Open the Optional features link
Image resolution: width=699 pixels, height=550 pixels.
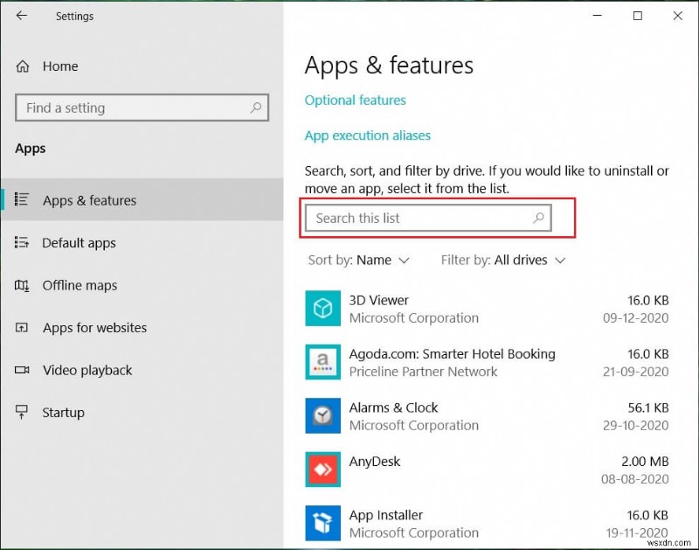pyautogui.click(x=355, y=100)
